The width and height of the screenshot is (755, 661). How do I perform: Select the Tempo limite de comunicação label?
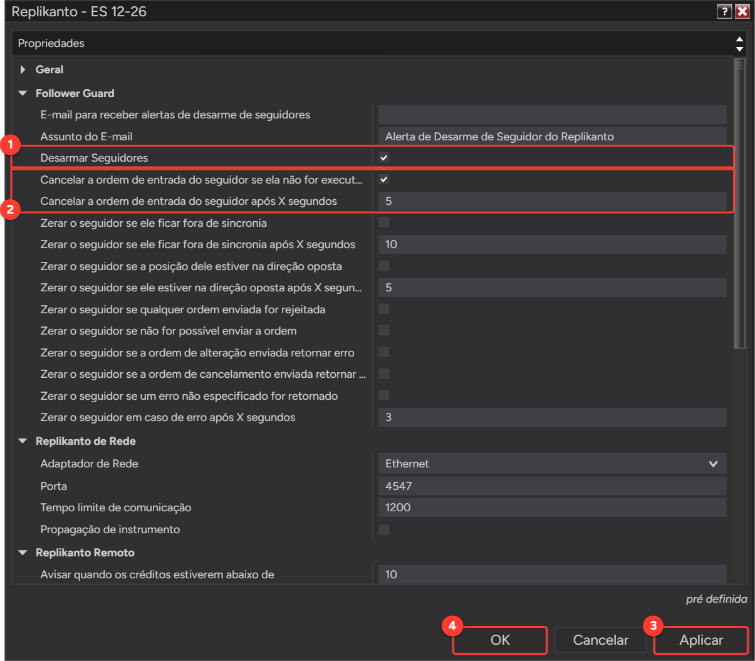click(116, 507)
